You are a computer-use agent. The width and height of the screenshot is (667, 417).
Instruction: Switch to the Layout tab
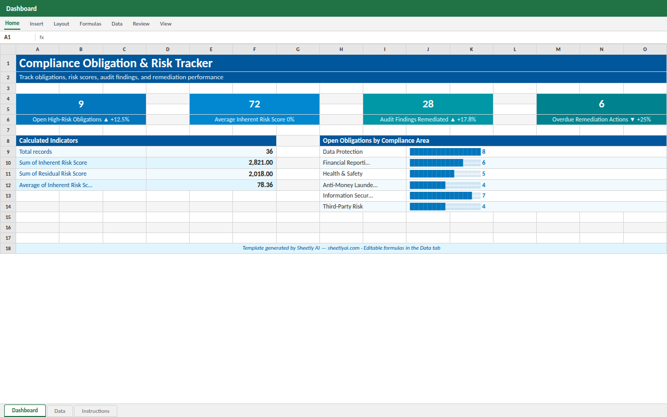tap(61, 24)
